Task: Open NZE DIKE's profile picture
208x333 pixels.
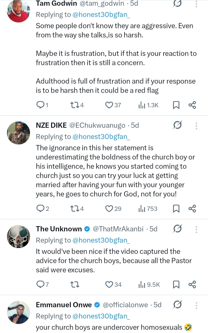Action: click(18, 133)
